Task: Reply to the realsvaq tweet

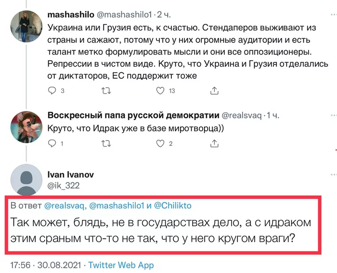Action: click(x=53, y=143)
